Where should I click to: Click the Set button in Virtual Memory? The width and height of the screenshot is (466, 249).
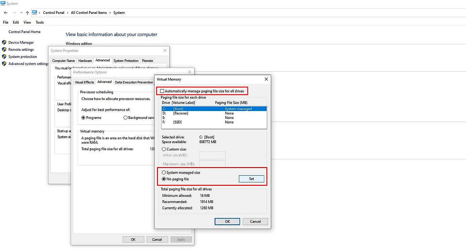pos(251,179)
